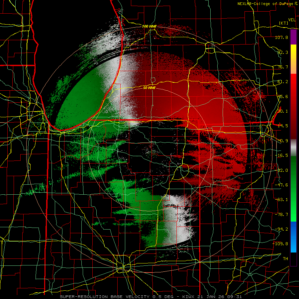Click the -63.1 velocity scale value

(x=281, y=200)
